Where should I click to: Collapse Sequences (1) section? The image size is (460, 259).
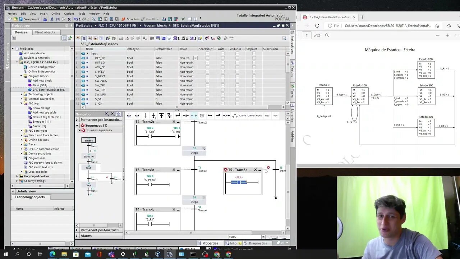coord(77,126)
